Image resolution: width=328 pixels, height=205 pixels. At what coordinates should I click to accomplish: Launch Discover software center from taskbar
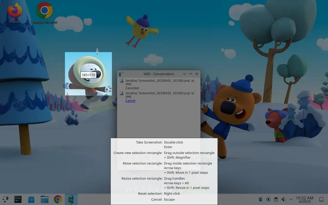pos(31,199)
